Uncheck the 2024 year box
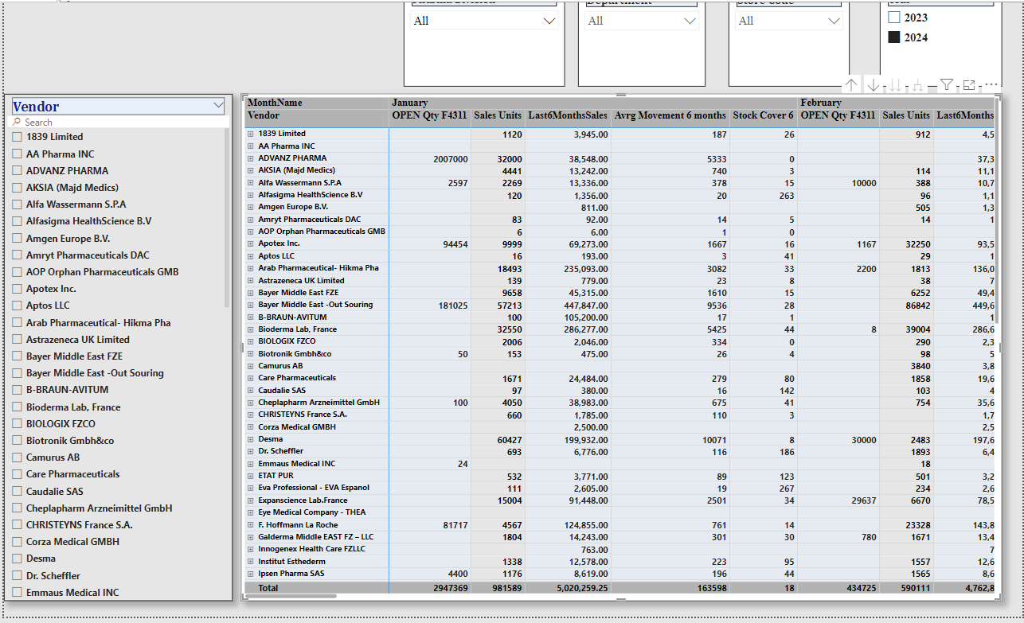 coord(894,37)
